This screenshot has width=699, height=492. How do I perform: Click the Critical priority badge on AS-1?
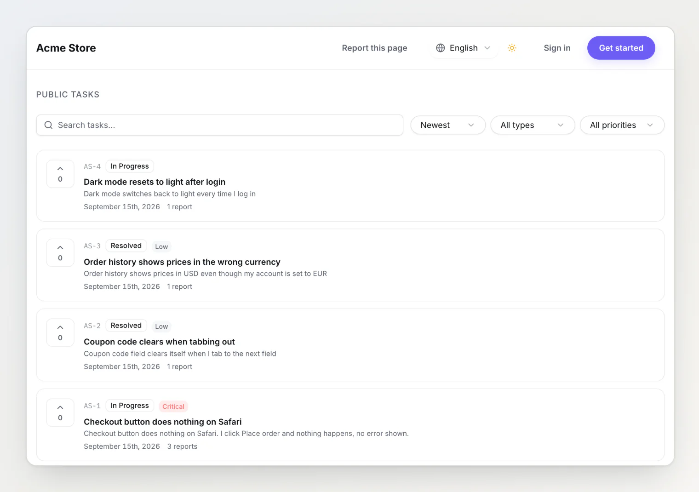173,406
